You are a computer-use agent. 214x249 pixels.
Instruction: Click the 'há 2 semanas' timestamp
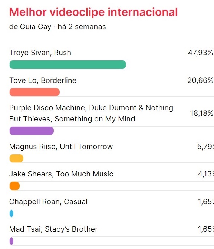(82, 27)
